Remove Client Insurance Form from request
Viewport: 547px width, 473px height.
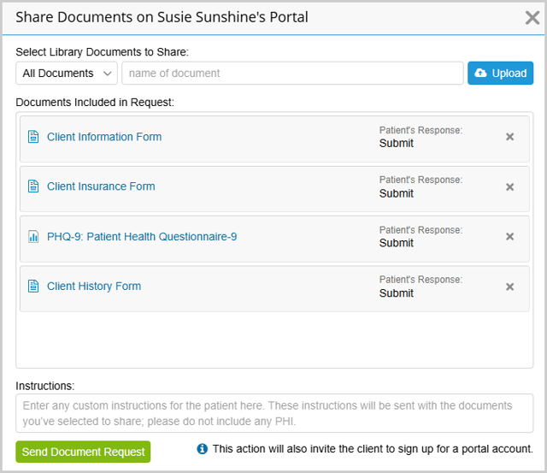coord(510,187)
